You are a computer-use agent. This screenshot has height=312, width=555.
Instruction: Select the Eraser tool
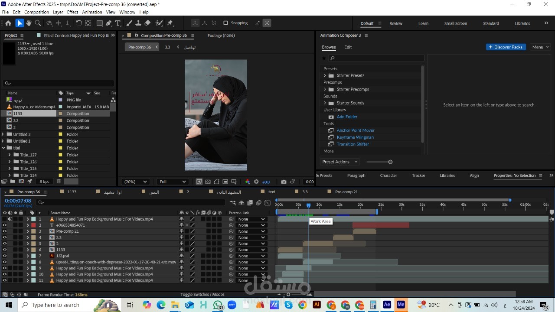(147, 23)
